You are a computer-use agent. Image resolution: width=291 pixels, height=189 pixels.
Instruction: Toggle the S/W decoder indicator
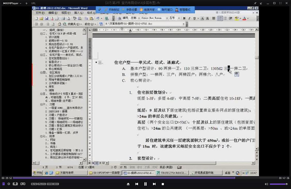pos(34,184)
